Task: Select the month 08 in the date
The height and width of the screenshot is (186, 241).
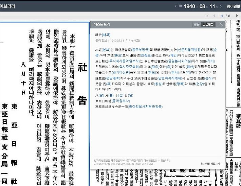Action: point(202,6)
